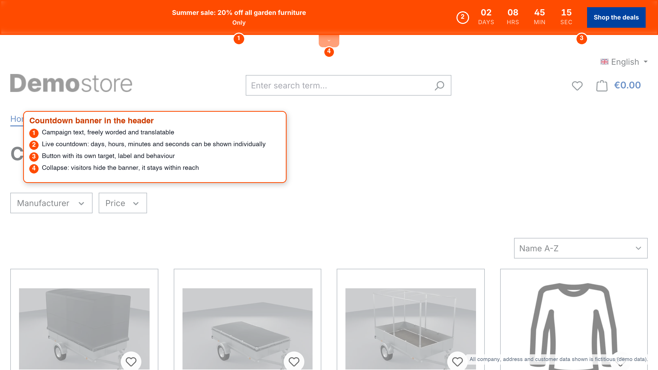Open the wishlist heart in header

(x=577, y=86)
